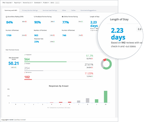This screenshot has width=144, height=122.
Task: Click blue up indicator beside 90% rating
Action: [54, 22]
